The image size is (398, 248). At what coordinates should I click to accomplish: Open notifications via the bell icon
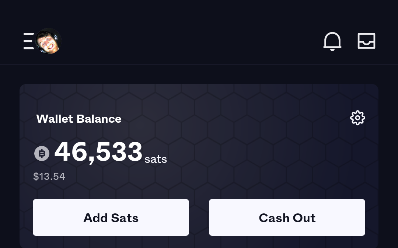click(x=332, y=41)
